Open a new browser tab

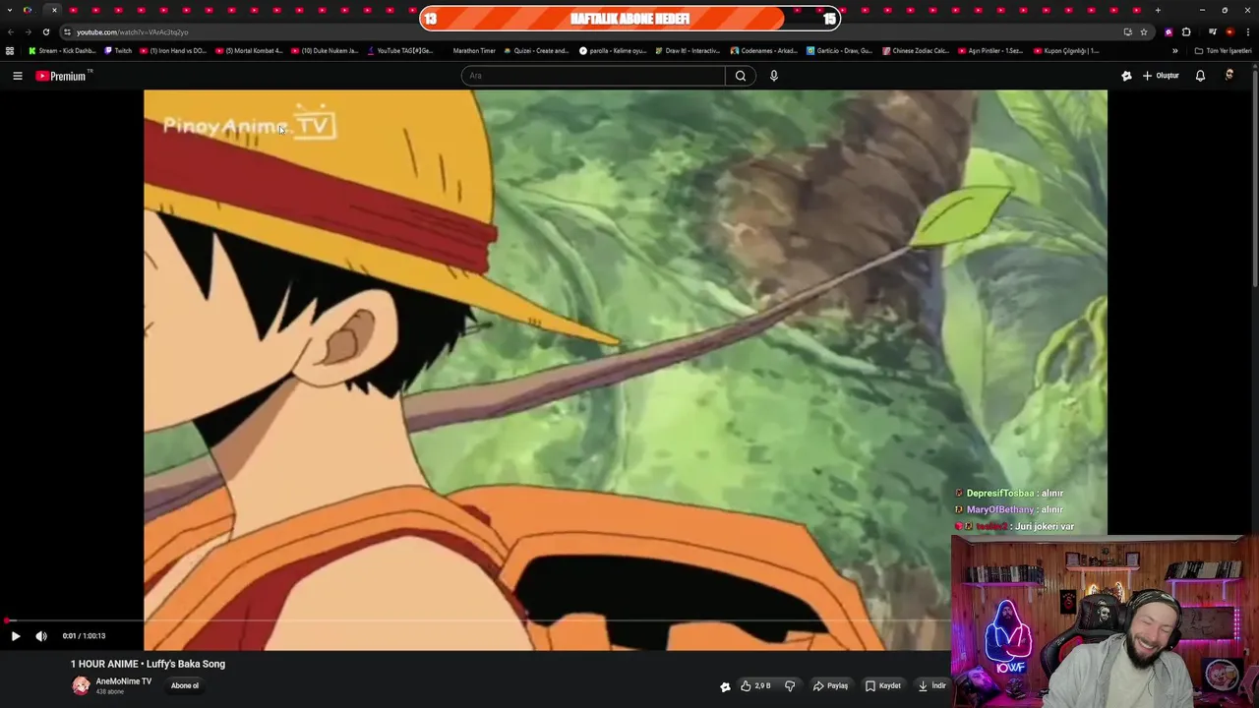[x=1158, y=10]
